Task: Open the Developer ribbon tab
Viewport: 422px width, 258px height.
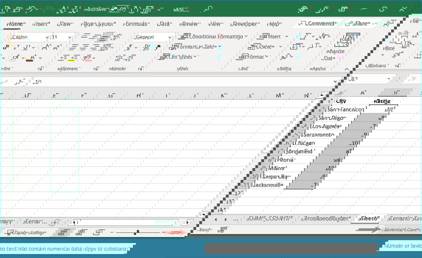Action: tap(245, 24)
